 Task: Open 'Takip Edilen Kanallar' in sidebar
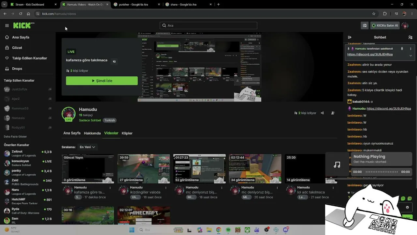tap(29, 58)
